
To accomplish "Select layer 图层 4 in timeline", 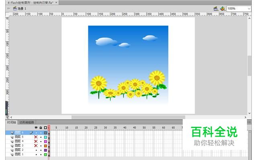I will (x=19, y=141).
